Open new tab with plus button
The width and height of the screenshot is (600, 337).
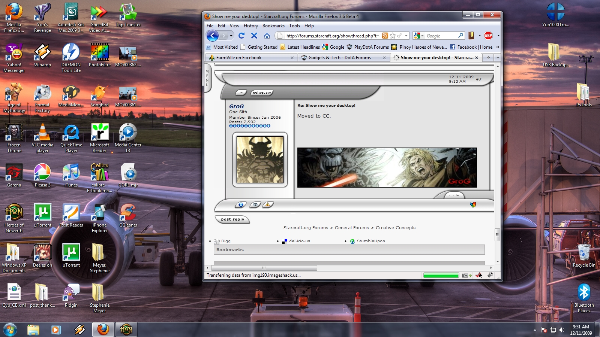tap(488, 58)
